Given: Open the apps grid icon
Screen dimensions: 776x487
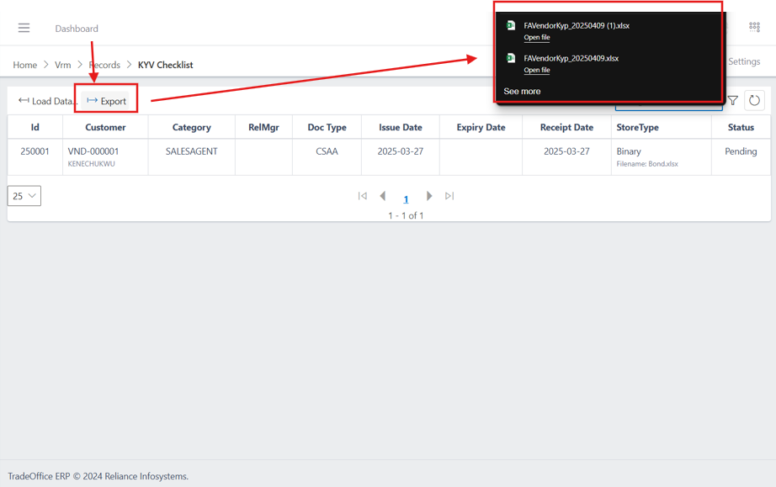Looking at the screenshot, I should pos(754,27).
